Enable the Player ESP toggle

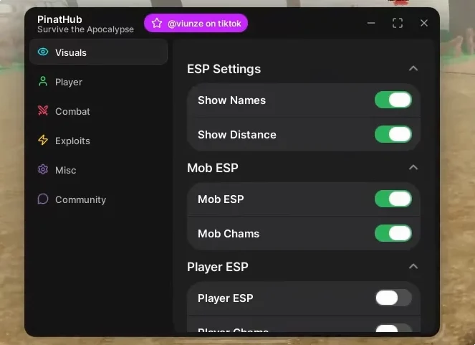[393, 298]
